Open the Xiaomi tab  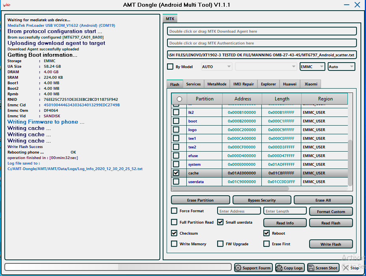[x=311, y=84]
